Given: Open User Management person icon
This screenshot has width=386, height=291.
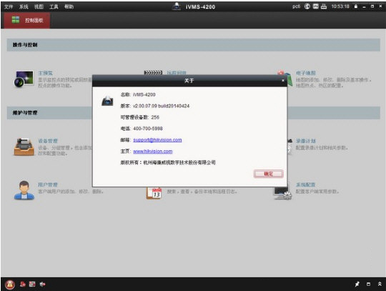Looking at the screenshot, I should pos(24,190).
